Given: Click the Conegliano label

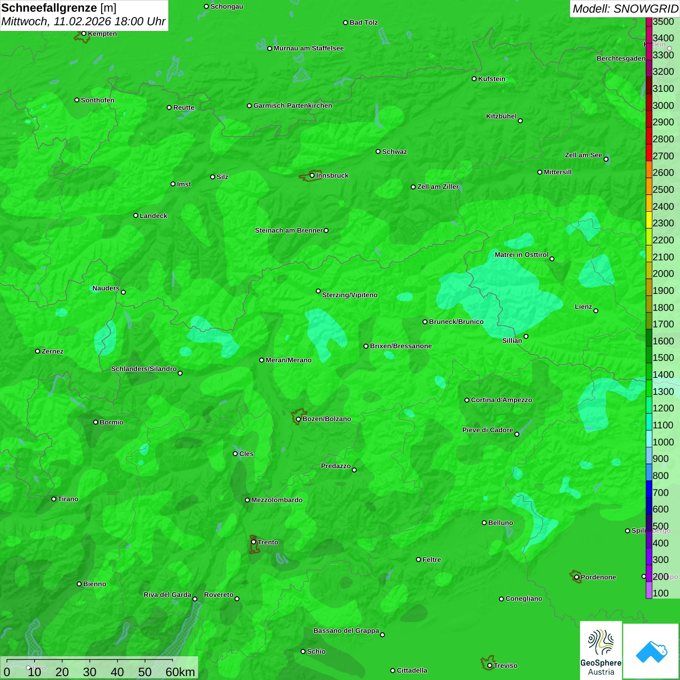Looking at the screenshot, I should click(x=524, y=598).
